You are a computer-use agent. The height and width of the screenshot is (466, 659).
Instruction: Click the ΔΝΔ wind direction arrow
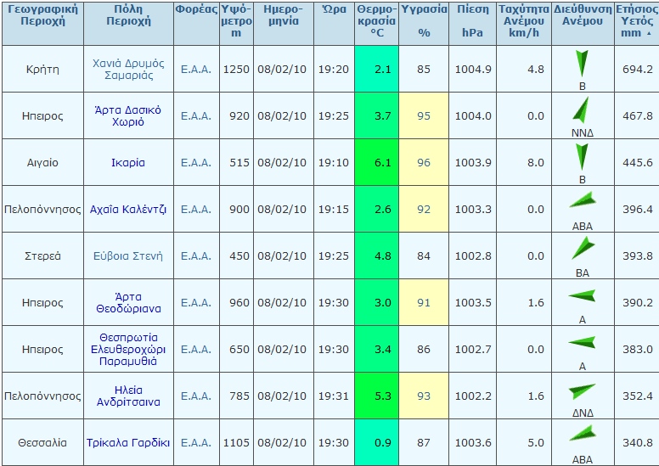pyautogui.click(x=582, y=391)
